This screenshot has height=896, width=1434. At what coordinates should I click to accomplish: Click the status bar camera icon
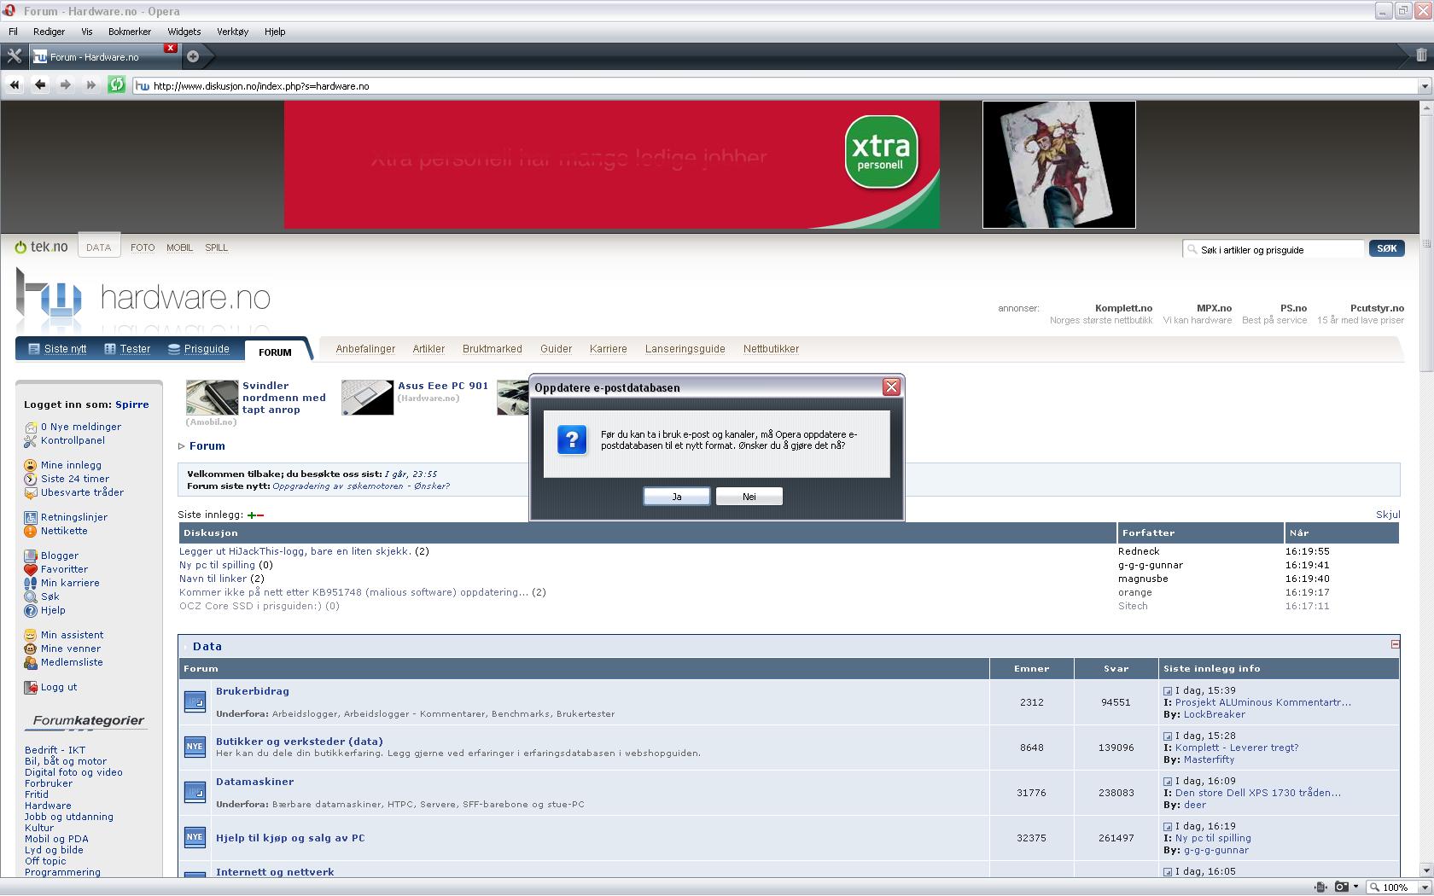coord(1341,887)
